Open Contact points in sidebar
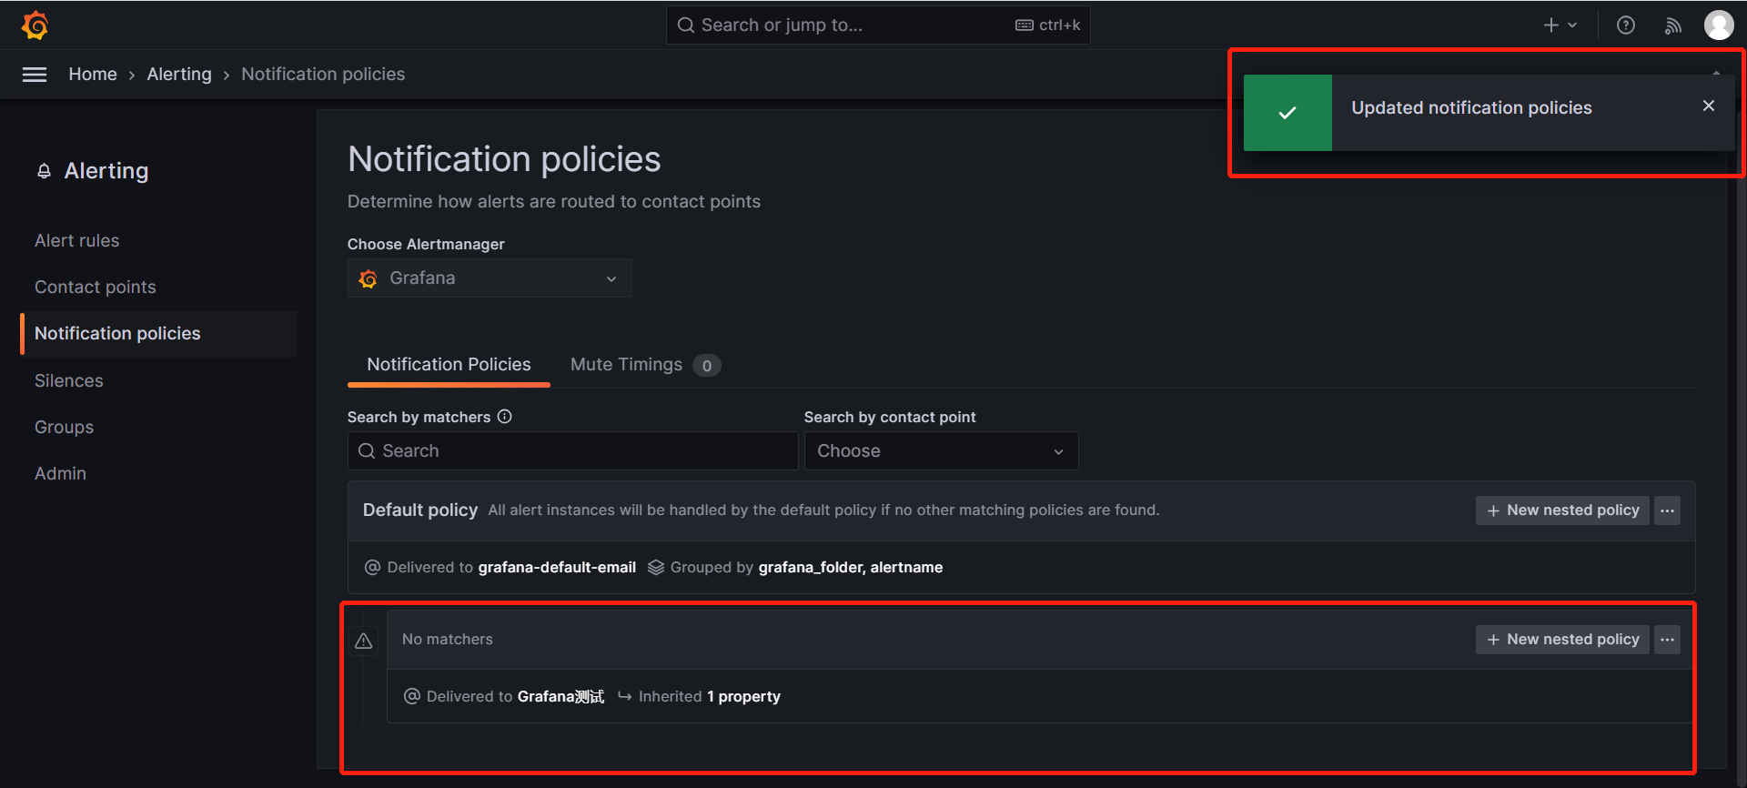 pyautogui.click(x=96, y=287)
